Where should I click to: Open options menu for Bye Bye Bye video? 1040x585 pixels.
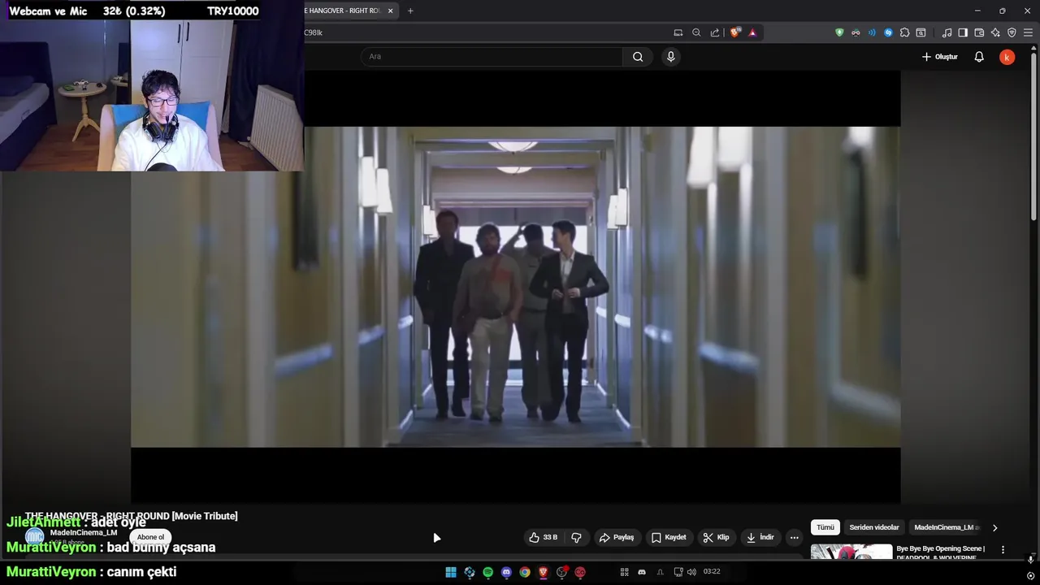1003,550
